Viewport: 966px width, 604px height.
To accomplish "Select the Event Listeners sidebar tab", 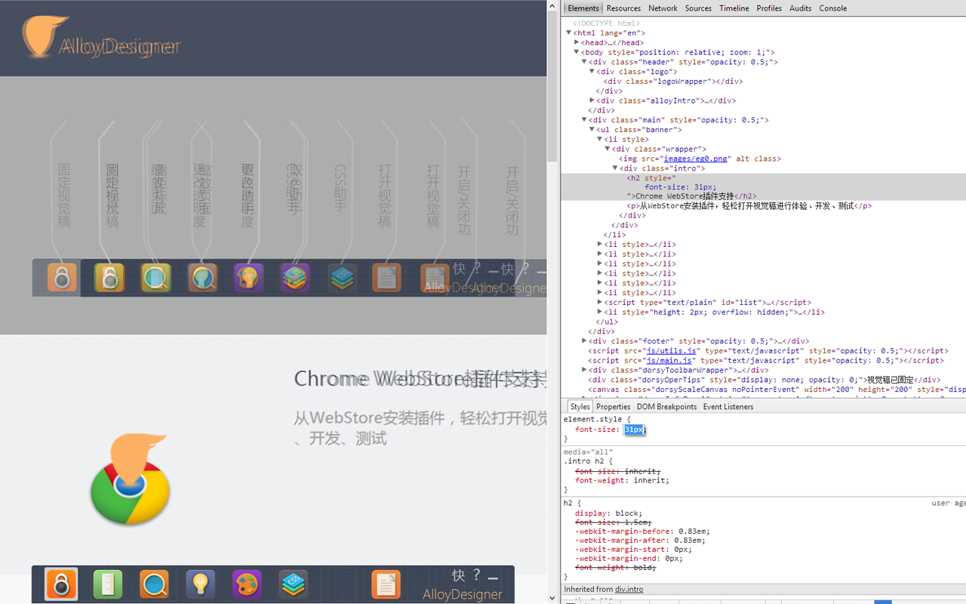I will tap(728, 407).
